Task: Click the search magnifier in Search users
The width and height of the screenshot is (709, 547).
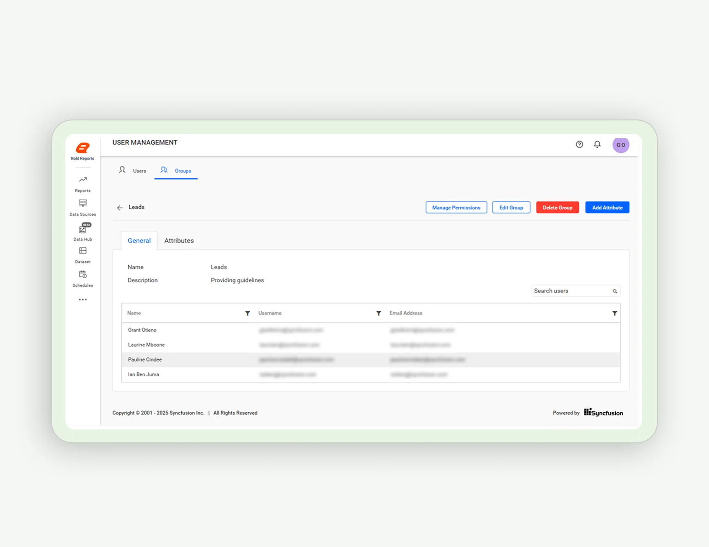Action: point(615,291)
